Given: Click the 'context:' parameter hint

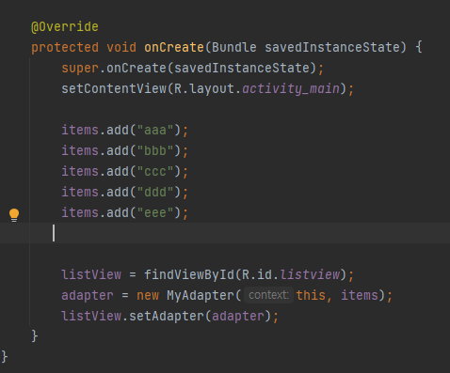Looking at the screenshot, I should pyautogui.click(x=268, y=295).
